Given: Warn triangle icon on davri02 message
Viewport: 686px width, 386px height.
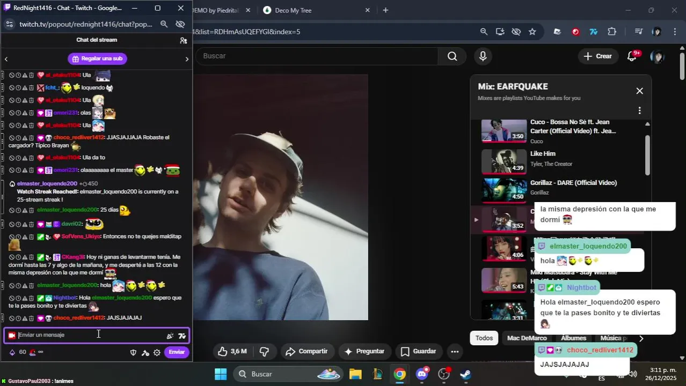Looking at the screenshot, I should (25, 224).
